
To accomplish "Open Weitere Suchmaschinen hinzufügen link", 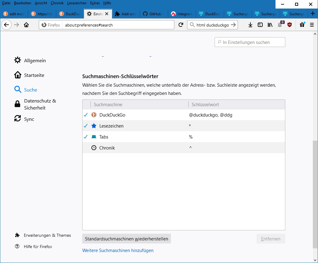I will tap(118, 250).
